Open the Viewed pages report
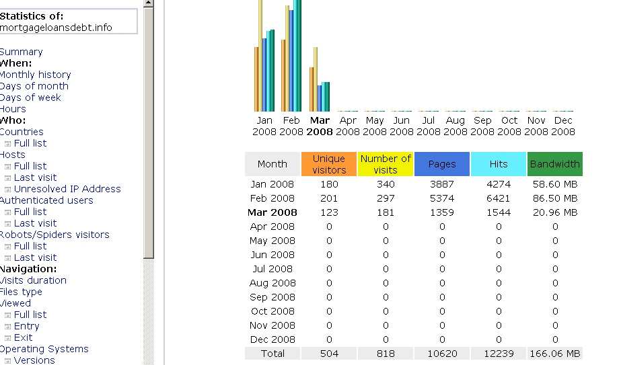 pyautogui.click(x=15, y=303)
